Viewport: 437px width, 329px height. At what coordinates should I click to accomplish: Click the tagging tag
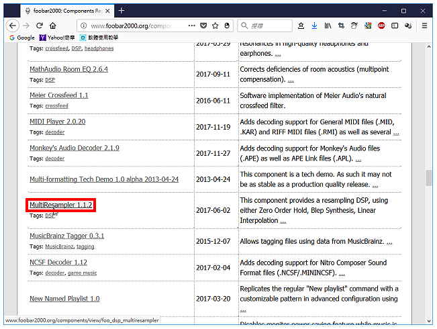[x=85, y=246]
